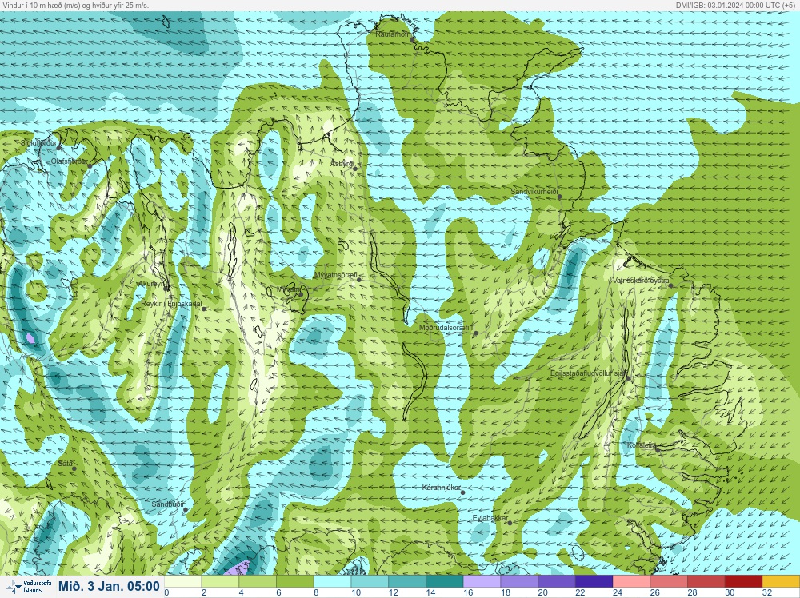Screen dimensions: 800x598
Task: Select the dark teal 14–16 m/s legend swatch
Action: point(444,581)
